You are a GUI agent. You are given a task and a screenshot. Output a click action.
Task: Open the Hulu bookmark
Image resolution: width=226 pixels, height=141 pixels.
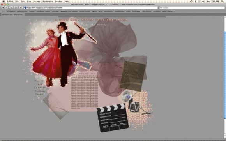pos(101,12)
